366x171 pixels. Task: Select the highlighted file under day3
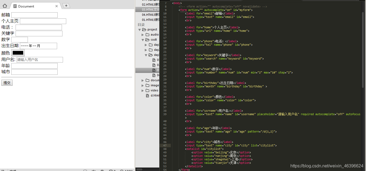tap(147, 70)
